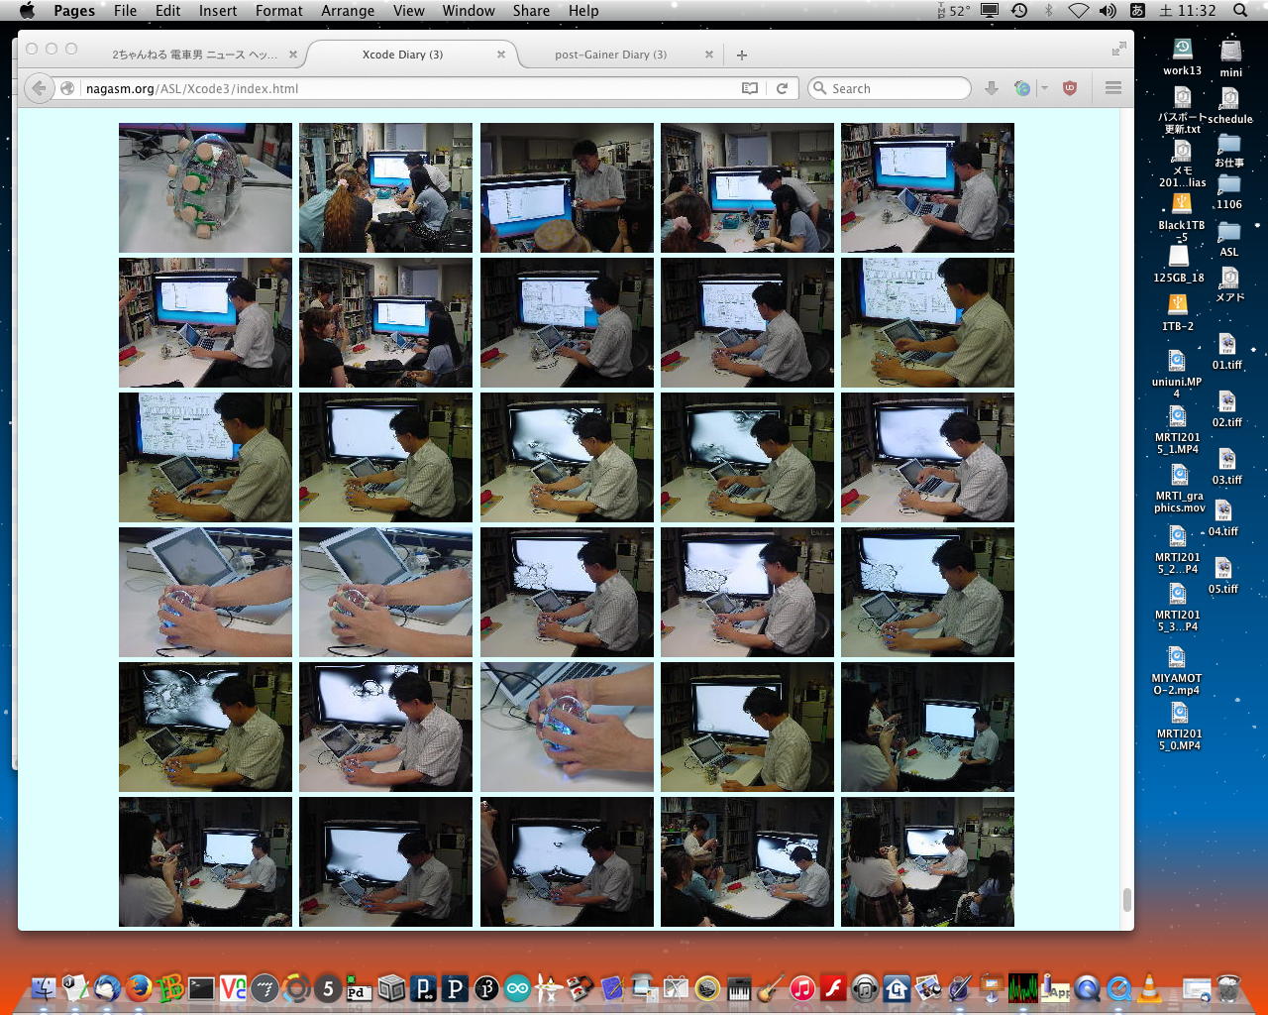Screen dimensions: 1268x1015
Task: Select the 1106 folder on desktop
Action: (1229, 191)
